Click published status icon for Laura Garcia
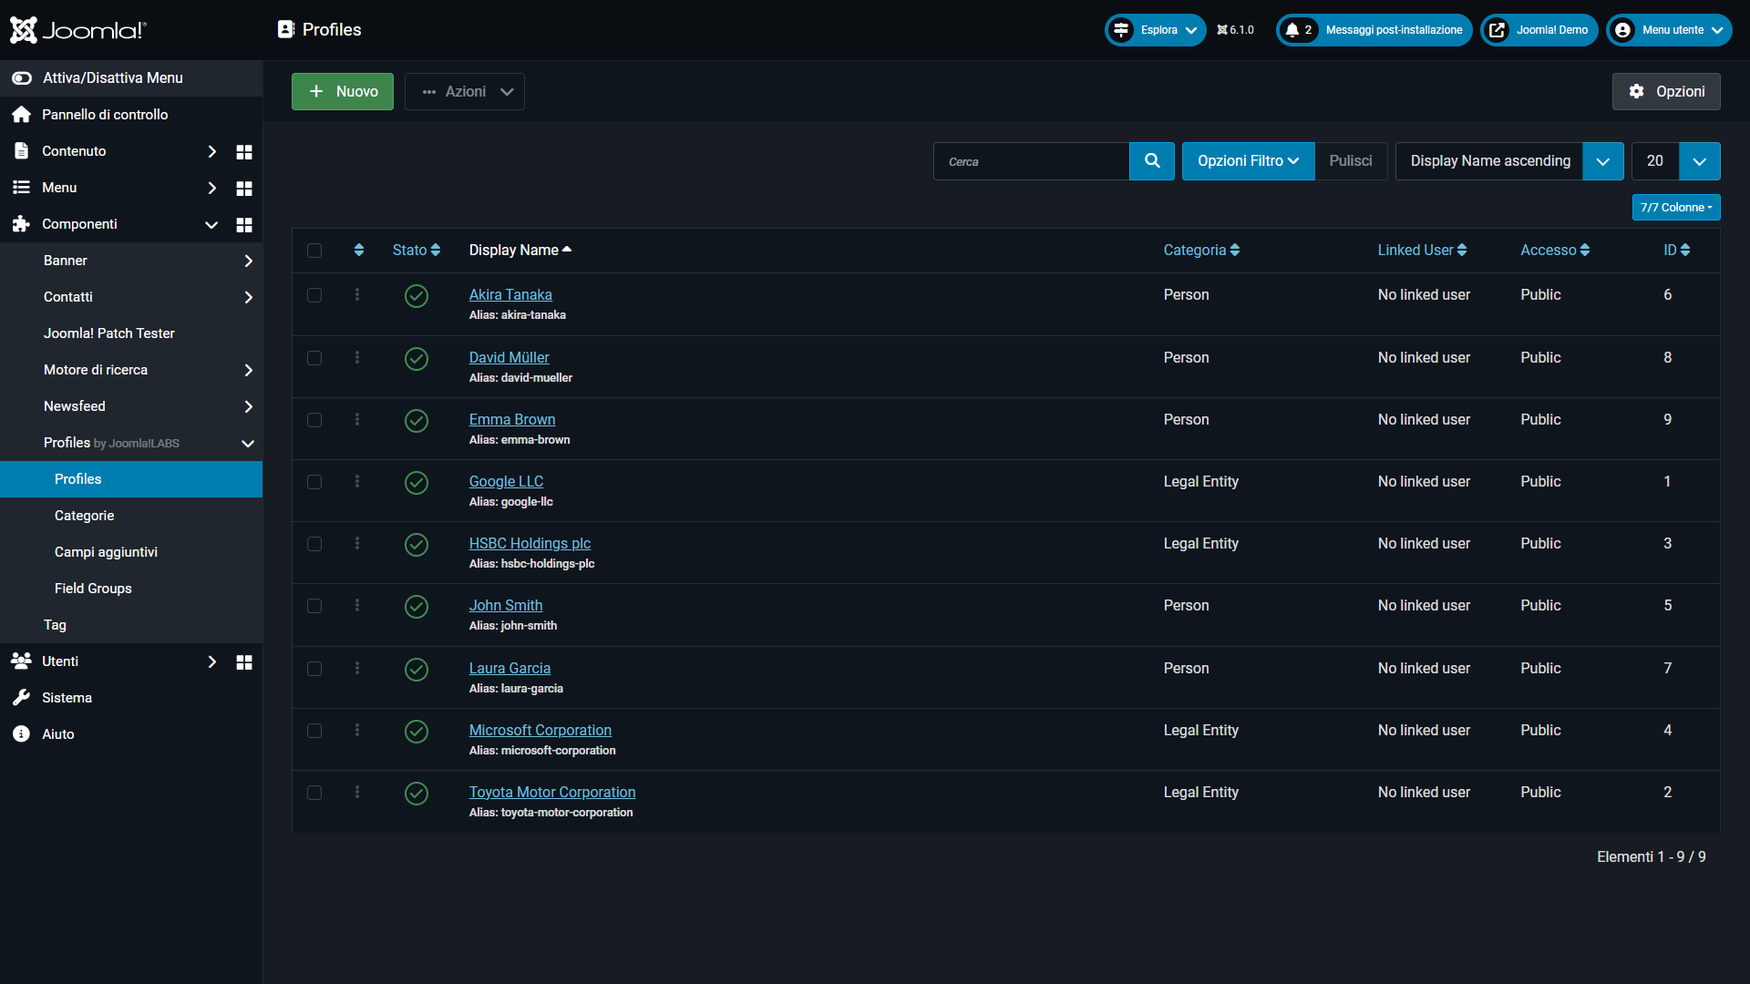This screenshot has width=1750, height=984. pyautogui.click(x=417, y=670)
